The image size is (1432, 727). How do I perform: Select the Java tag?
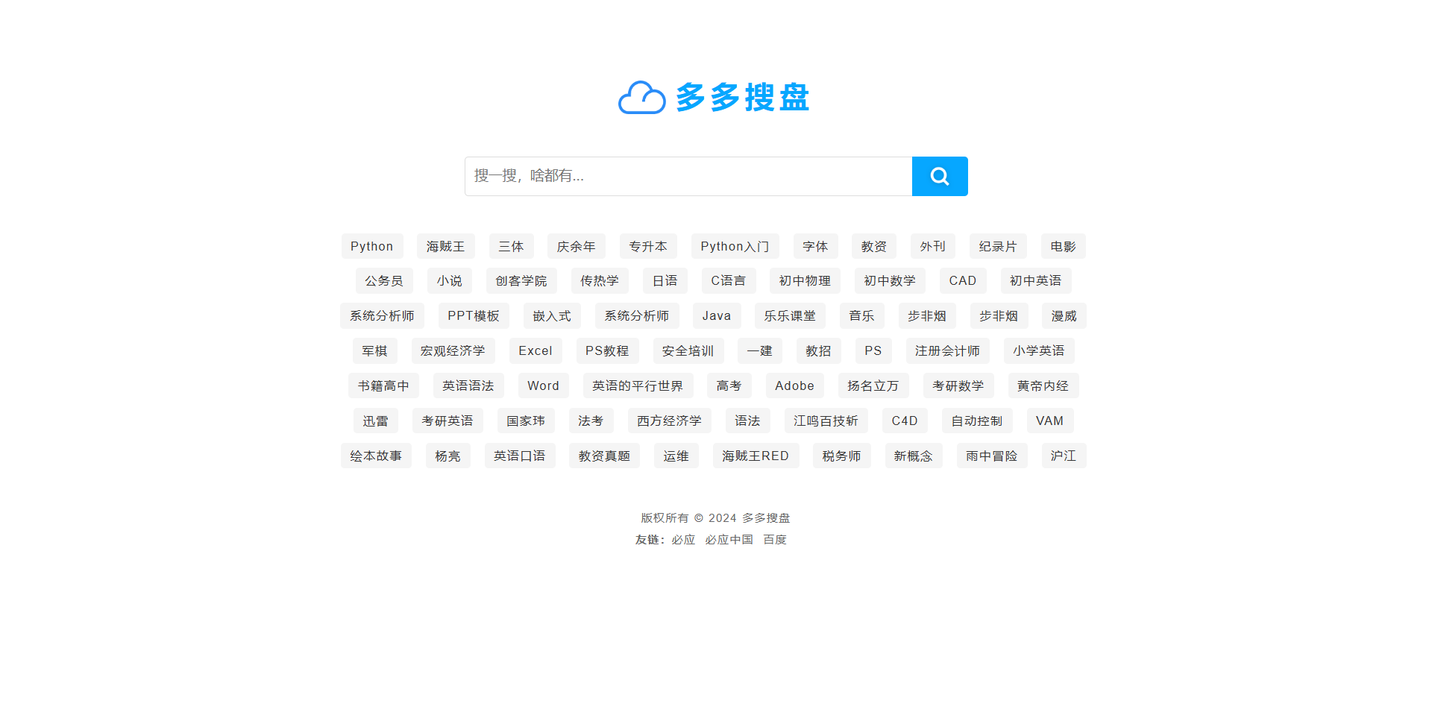716,315
